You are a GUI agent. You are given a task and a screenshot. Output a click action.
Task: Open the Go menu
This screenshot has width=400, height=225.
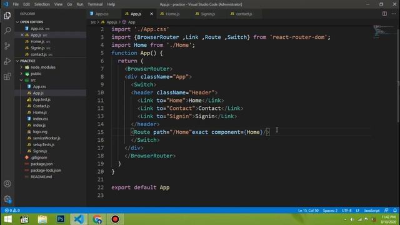[69, 4]
